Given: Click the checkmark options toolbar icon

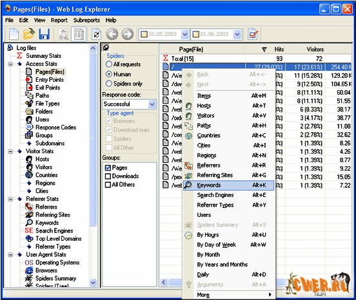Looking at the screenshot, I should pyautogui.click(x=253, y=34).
